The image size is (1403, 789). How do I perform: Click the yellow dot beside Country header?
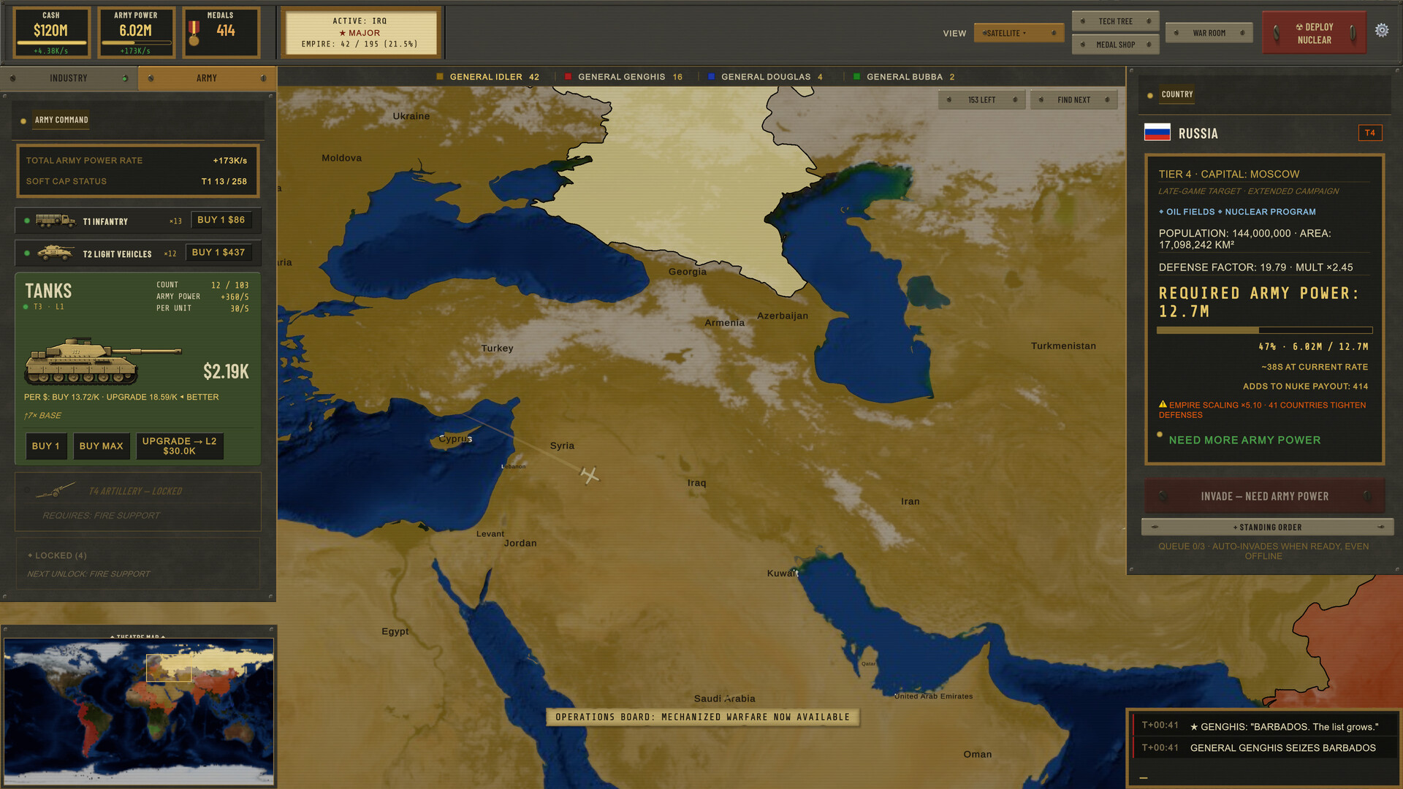(1150, 96)
